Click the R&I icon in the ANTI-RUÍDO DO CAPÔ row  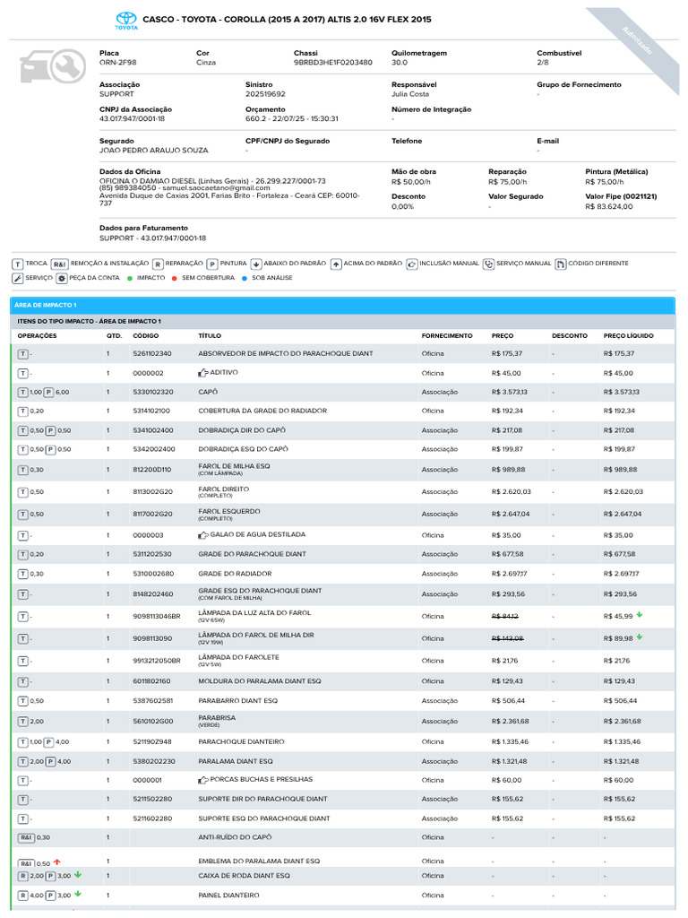pyautogui.click(x=26, y=838)
